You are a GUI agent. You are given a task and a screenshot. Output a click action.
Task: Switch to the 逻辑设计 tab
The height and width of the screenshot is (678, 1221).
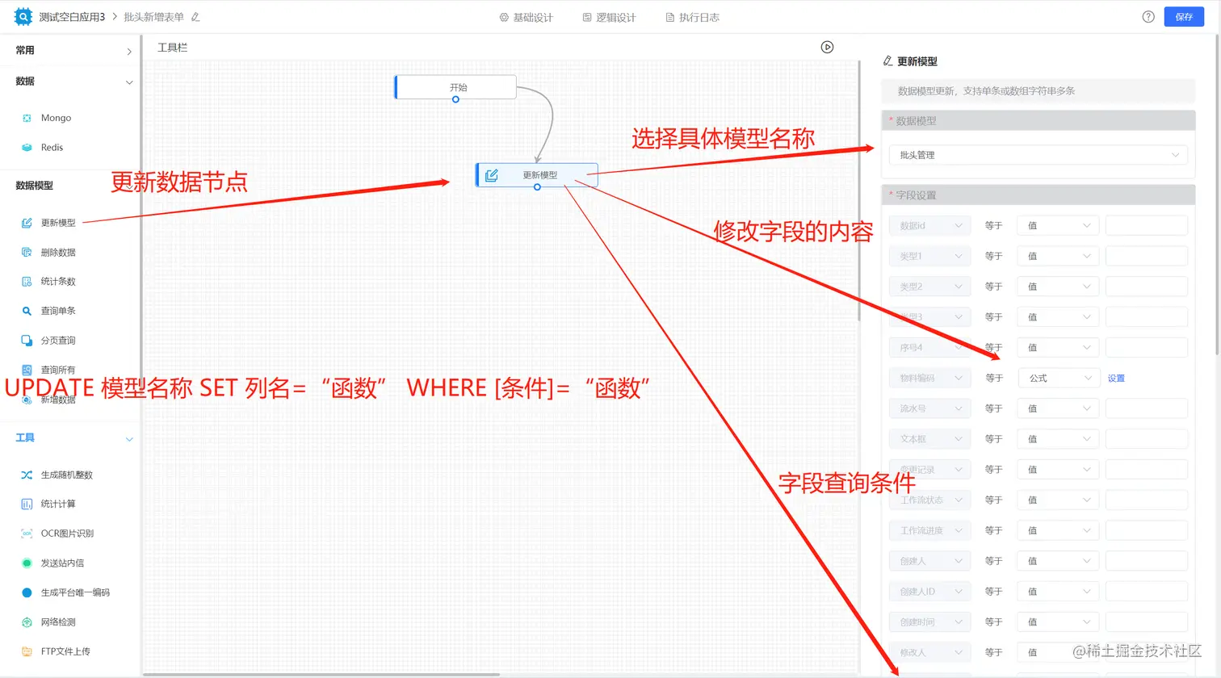click(609, 17)
